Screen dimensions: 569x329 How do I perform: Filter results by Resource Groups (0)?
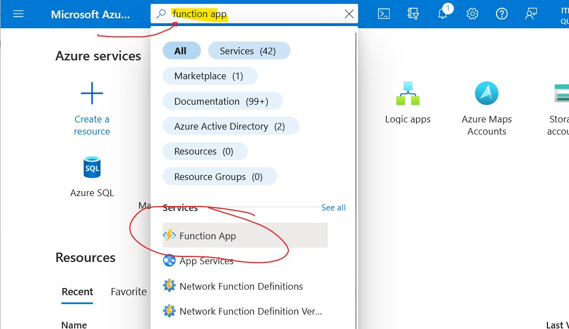click(220, 177)
